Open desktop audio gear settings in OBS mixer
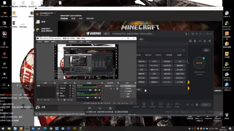This screenshot has height=131, width=234. pyautogui.click(x=99, y=90)
